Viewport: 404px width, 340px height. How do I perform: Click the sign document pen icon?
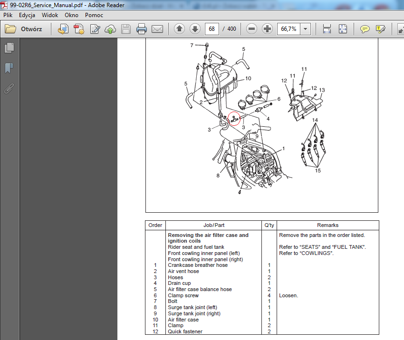[x=95, y=29]
